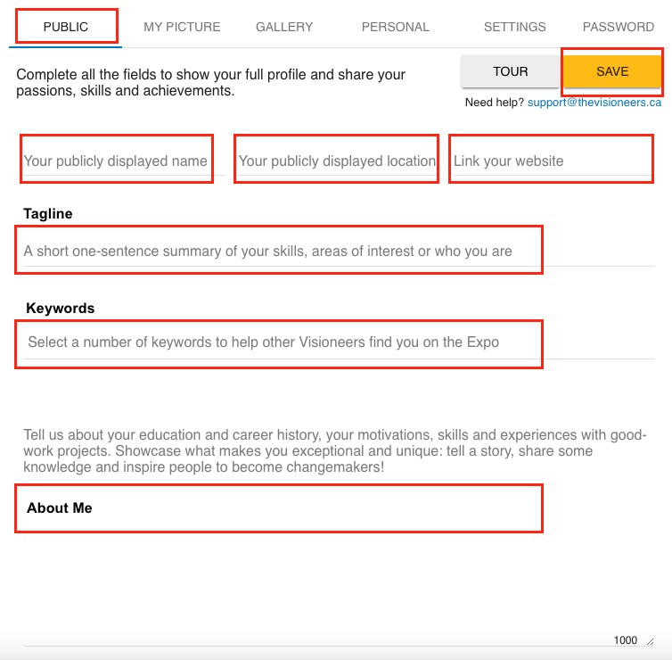Click the About Me heading label
Screen dimensions: 672x660
tap(60, 508)
